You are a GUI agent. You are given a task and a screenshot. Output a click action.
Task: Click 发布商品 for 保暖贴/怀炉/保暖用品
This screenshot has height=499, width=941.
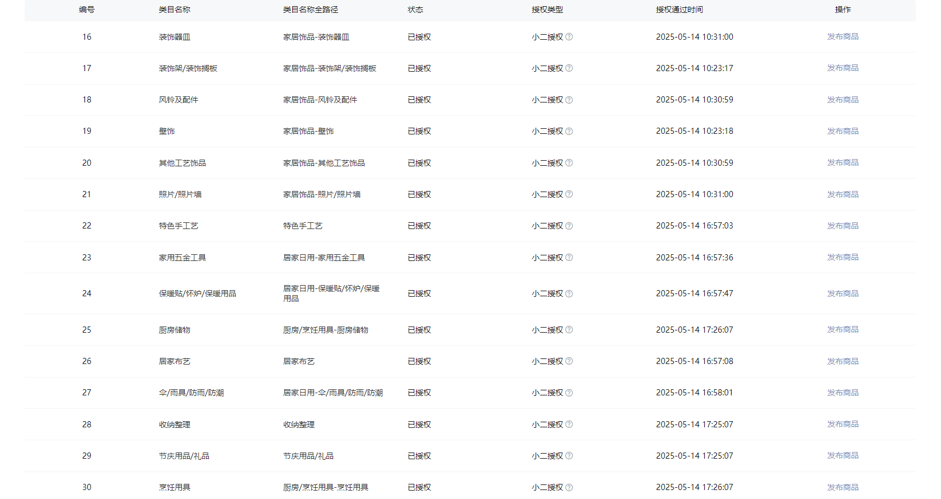click(842, 293)
